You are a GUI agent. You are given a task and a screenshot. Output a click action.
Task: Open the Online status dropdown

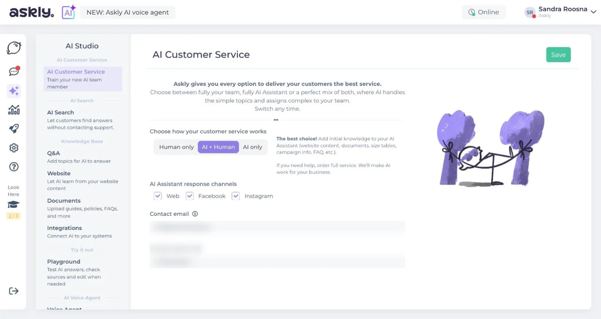[483, 12]
